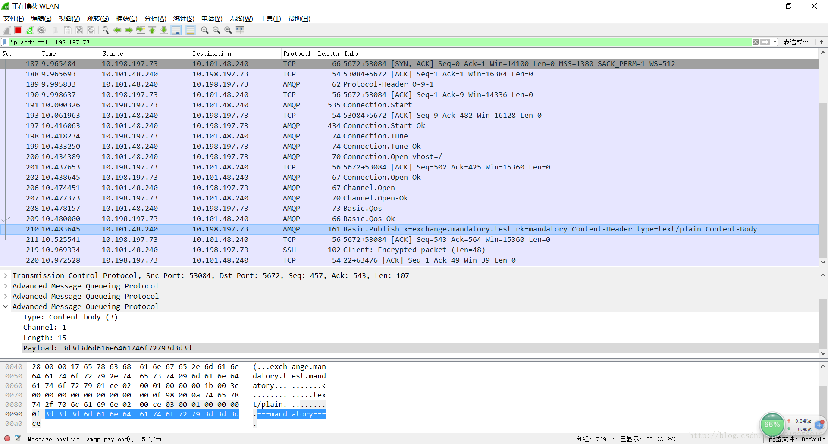Clear the display filter with X

pos(756,42)
